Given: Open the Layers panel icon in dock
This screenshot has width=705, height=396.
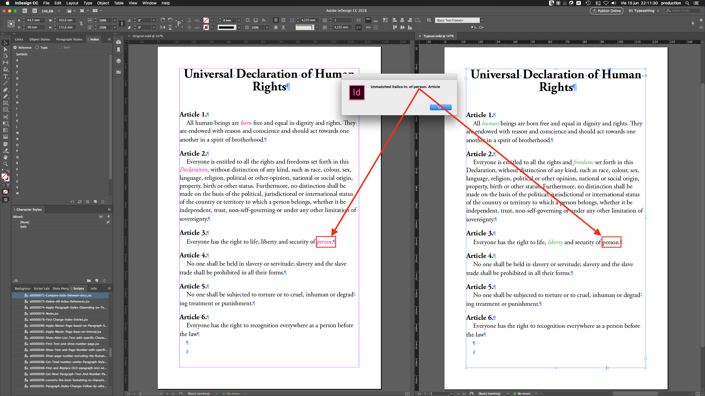Looking at the screenshot, I should click(118, 61).
